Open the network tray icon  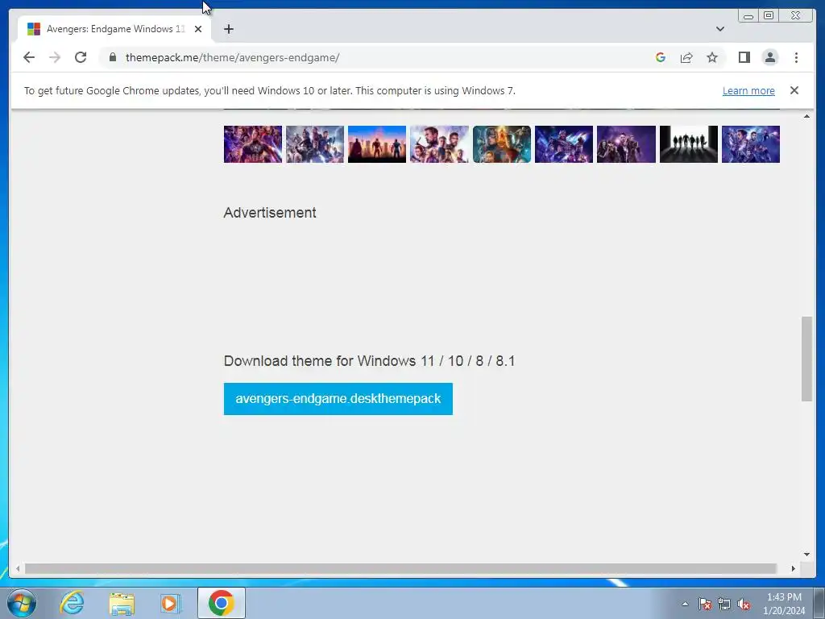(724, 604)
